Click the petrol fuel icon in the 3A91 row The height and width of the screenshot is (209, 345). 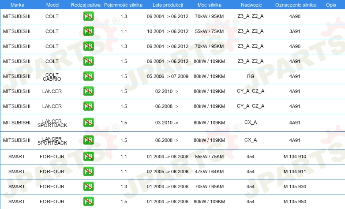click(x=88, y=31)
